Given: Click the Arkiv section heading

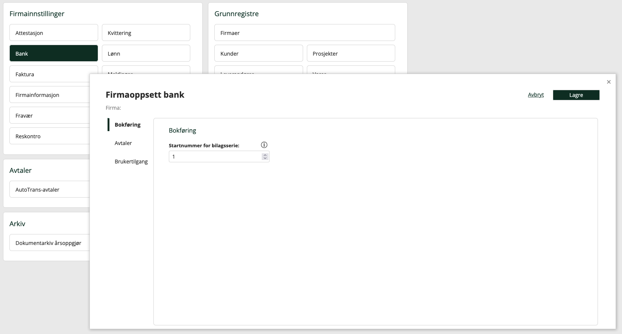Looking at the screenshot, I should (17, 224).
